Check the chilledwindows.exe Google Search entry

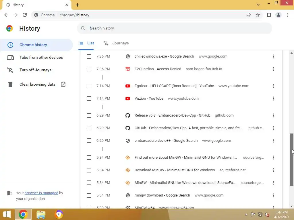(89, 56)
